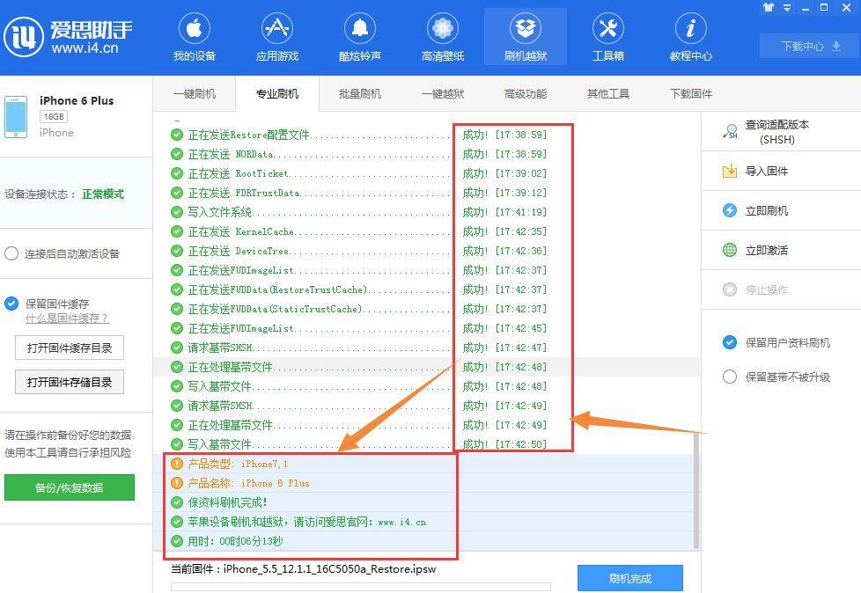Click the orange warning icon beside 产品类型
This screenshot has height=593, width=861.
pyautogui.click(x=177, y=464)
